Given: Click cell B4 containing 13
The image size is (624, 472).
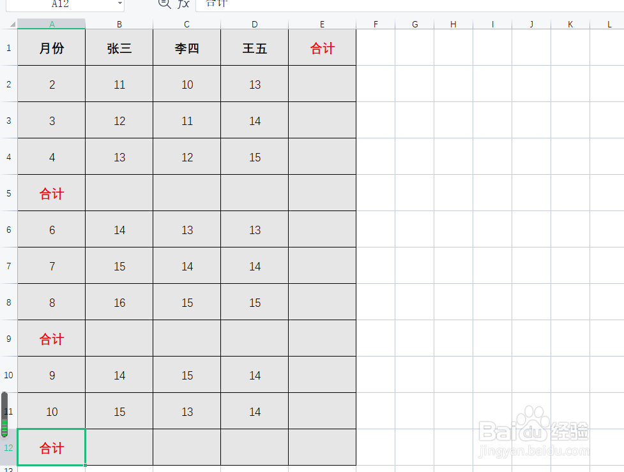Looking at the screenshot, I should pos(119,156).
